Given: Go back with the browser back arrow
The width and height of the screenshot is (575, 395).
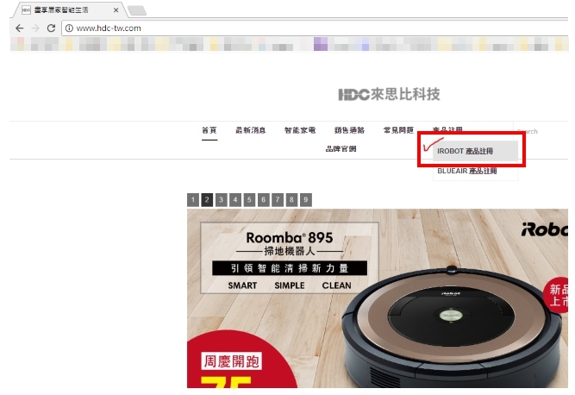Looking at the screenshot, I should tap(20, 28).
